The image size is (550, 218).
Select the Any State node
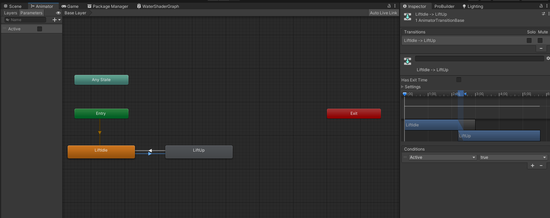101,80
